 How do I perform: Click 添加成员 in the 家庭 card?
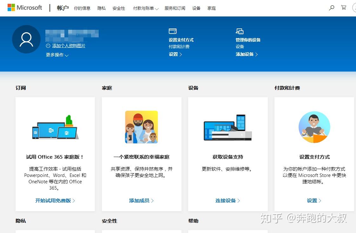[x=140, y=200]
